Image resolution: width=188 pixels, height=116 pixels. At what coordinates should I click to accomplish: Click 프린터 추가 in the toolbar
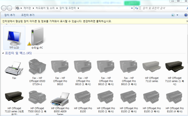click(x=28, y=15)
